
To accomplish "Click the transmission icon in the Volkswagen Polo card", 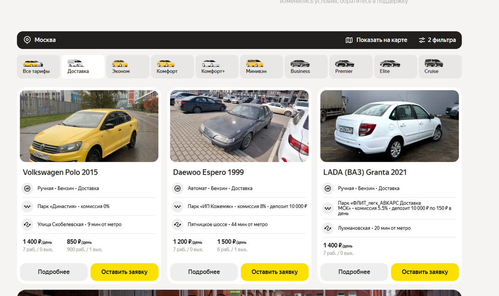I will coord(27,188).
